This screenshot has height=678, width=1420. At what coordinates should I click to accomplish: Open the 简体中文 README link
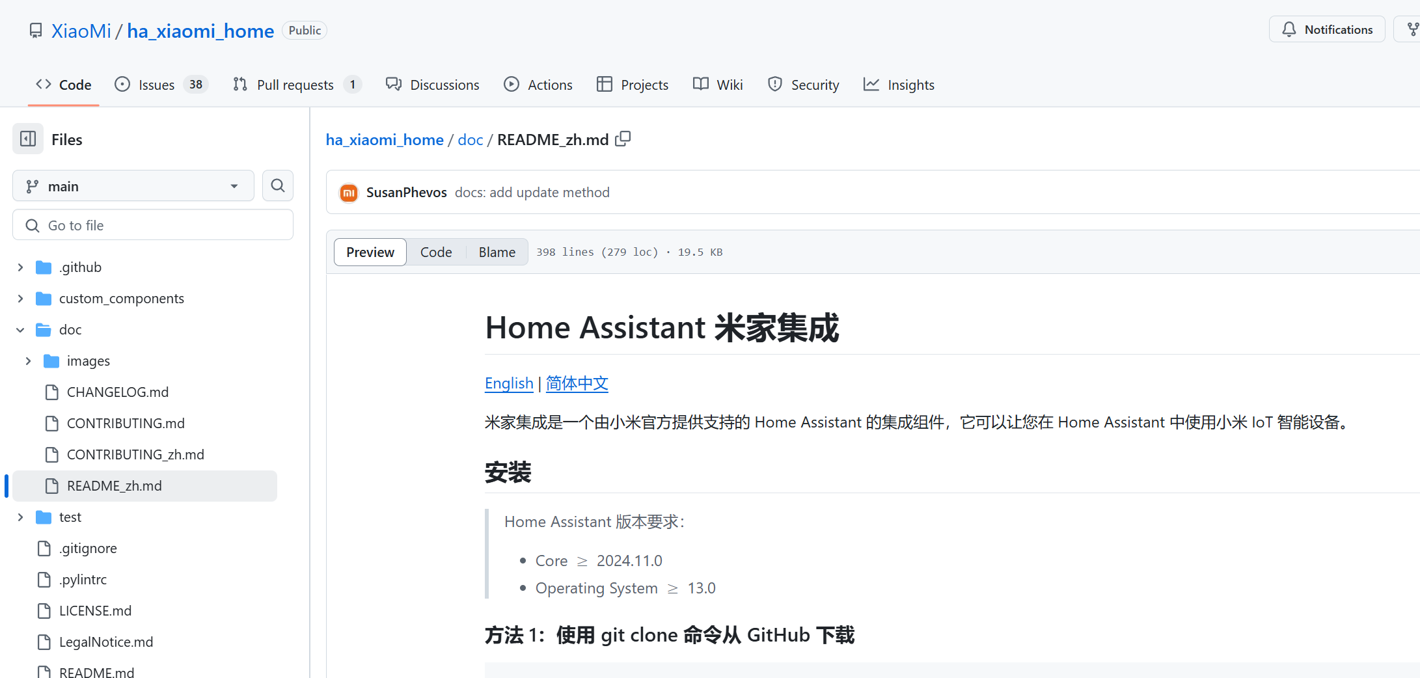pyautogui.click(x=577, y=383)
